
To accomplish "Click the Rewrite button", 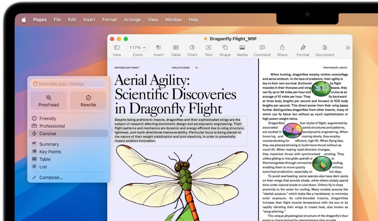I will (x=88, y=100).
